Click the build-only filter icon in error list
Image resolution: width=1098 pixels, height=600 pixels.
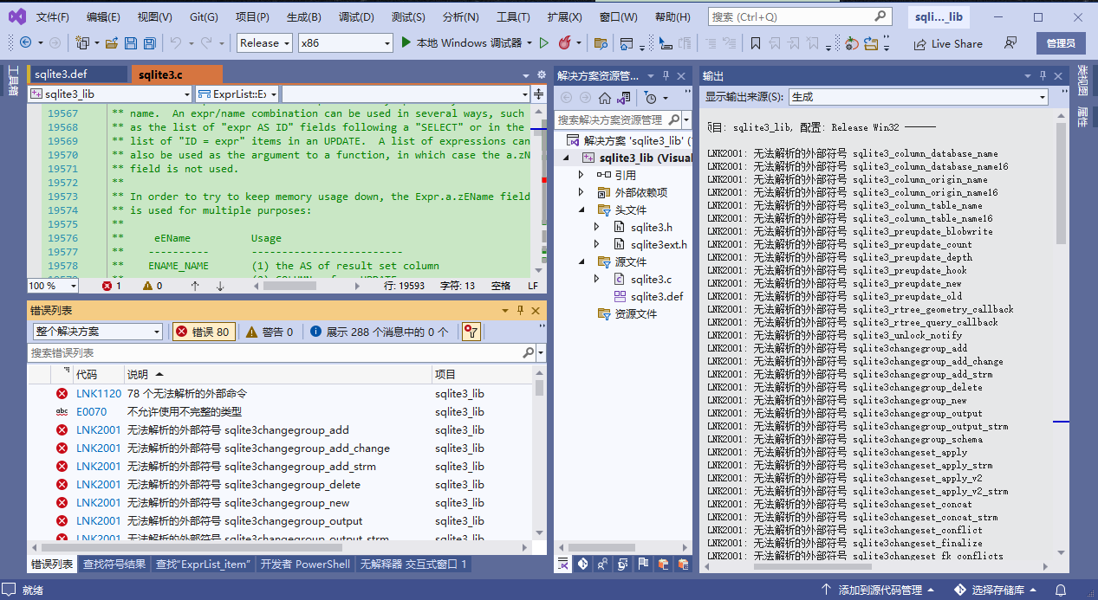(471, 332)
